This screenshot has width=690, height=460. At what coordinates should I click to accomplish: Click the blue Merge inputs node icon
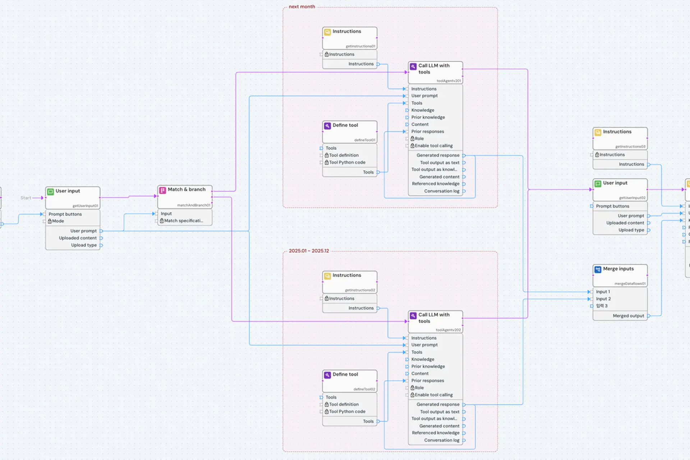point(598,270)
